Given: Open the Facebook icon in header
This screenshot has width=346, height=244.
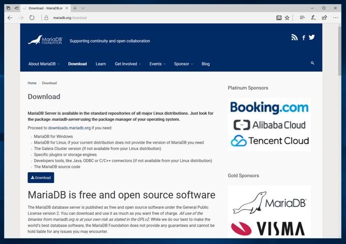Looking at the screenshot, I should (x=304, y=38).
